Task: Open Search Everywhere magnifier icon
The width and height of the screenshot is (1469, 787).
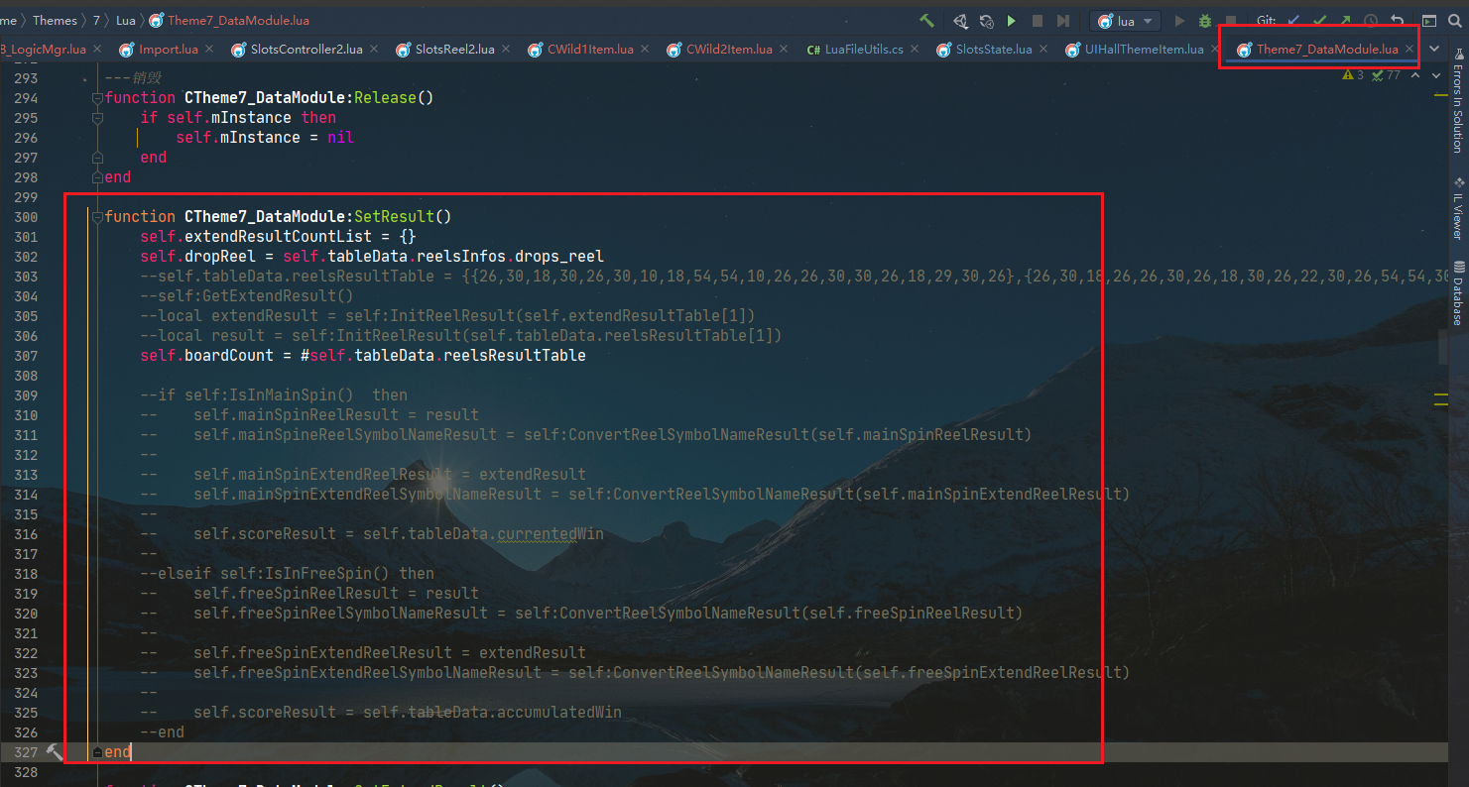Action: (1456, 21)
